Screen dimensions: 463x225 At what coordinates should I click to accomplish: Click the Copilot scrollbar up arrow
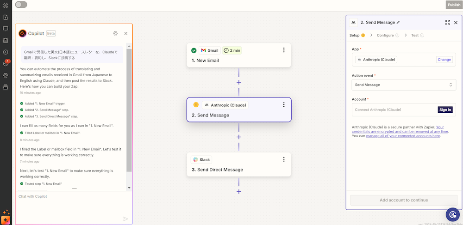pyautogui.click(x=129, y=46)
